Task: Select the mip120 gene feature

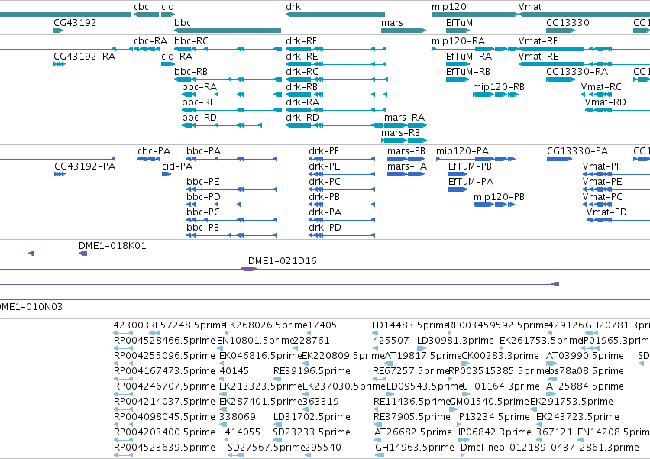Action: pyautogui.click(x=474, y=15)
